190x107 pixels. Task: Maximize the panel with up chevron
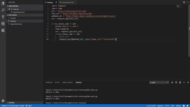[184, 83]
